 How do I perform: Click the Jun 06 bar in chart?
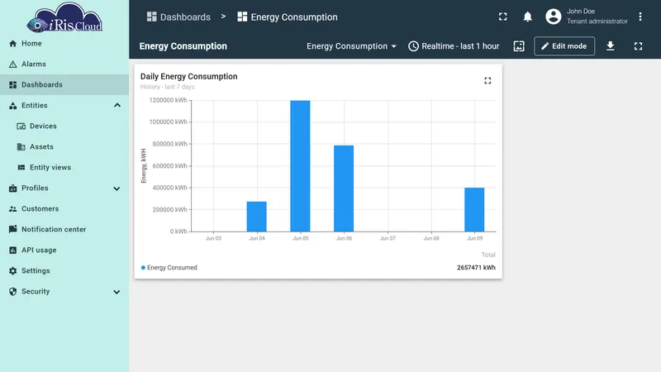coord(344,188)
